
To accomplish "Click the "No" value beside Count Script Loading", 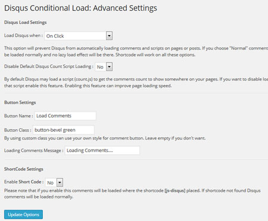I will pyautogui.click(x=100, y=67).
